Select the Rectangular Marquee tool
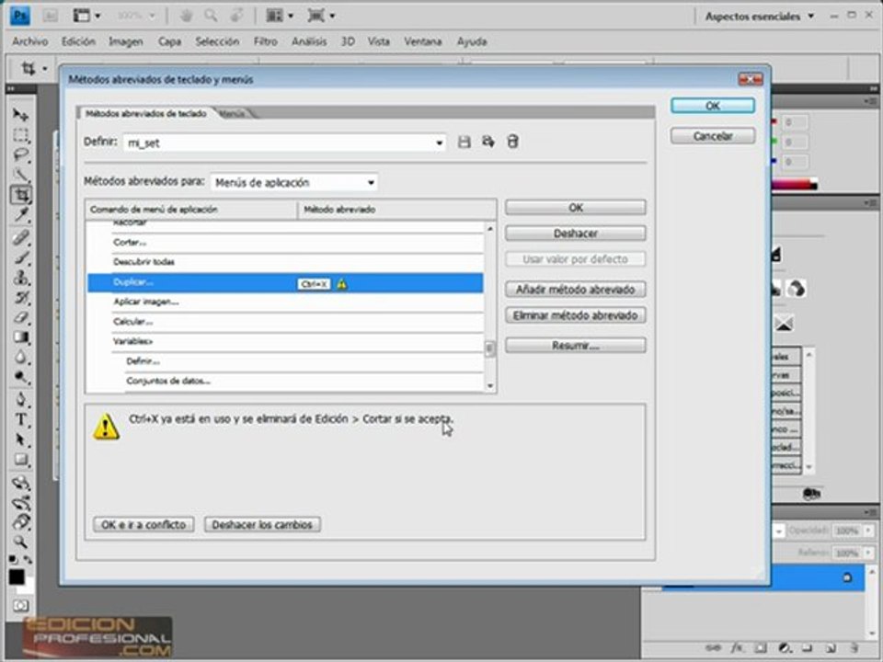 21,135
